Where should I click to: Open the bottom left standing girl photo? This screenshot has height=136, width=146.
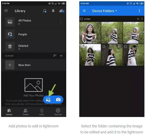(90, 55)
